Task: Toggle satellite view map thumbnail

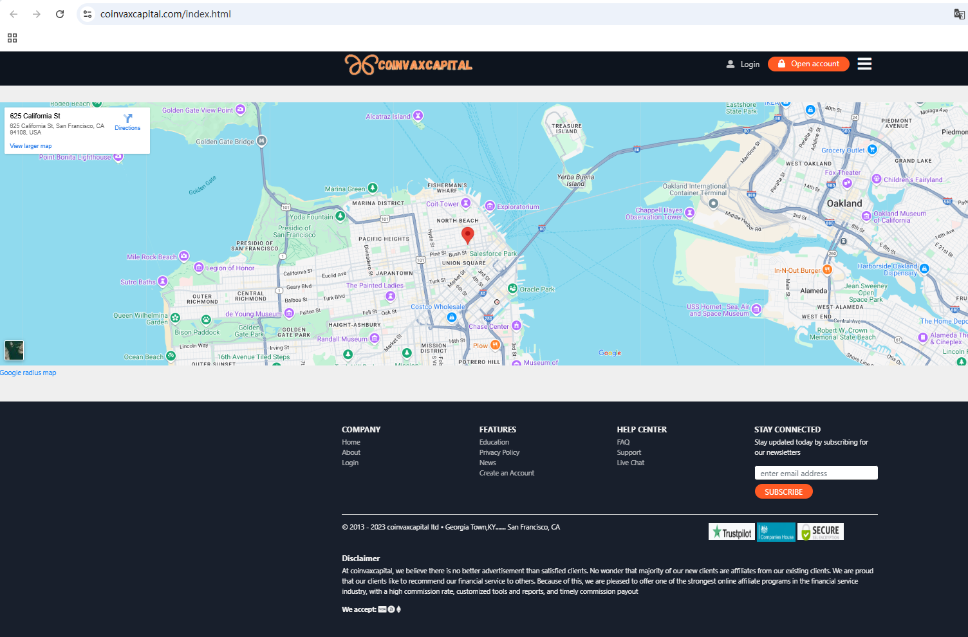Action: click(x=14, y=350)
